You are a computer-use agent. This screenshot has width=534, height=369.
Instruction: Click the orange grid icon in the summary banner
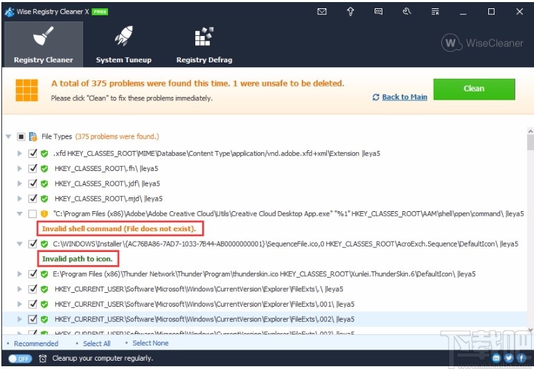(x=26, y=90)
